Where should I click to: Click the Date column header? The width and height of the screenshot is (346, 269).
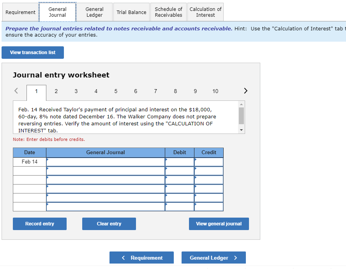(30, 153)
